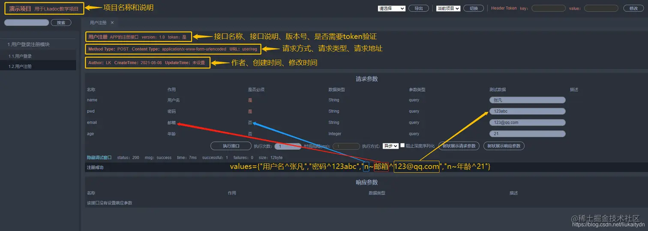Screen dimensions: 648x231
Task: Click the name parameter cell
Action: (92, 100)
